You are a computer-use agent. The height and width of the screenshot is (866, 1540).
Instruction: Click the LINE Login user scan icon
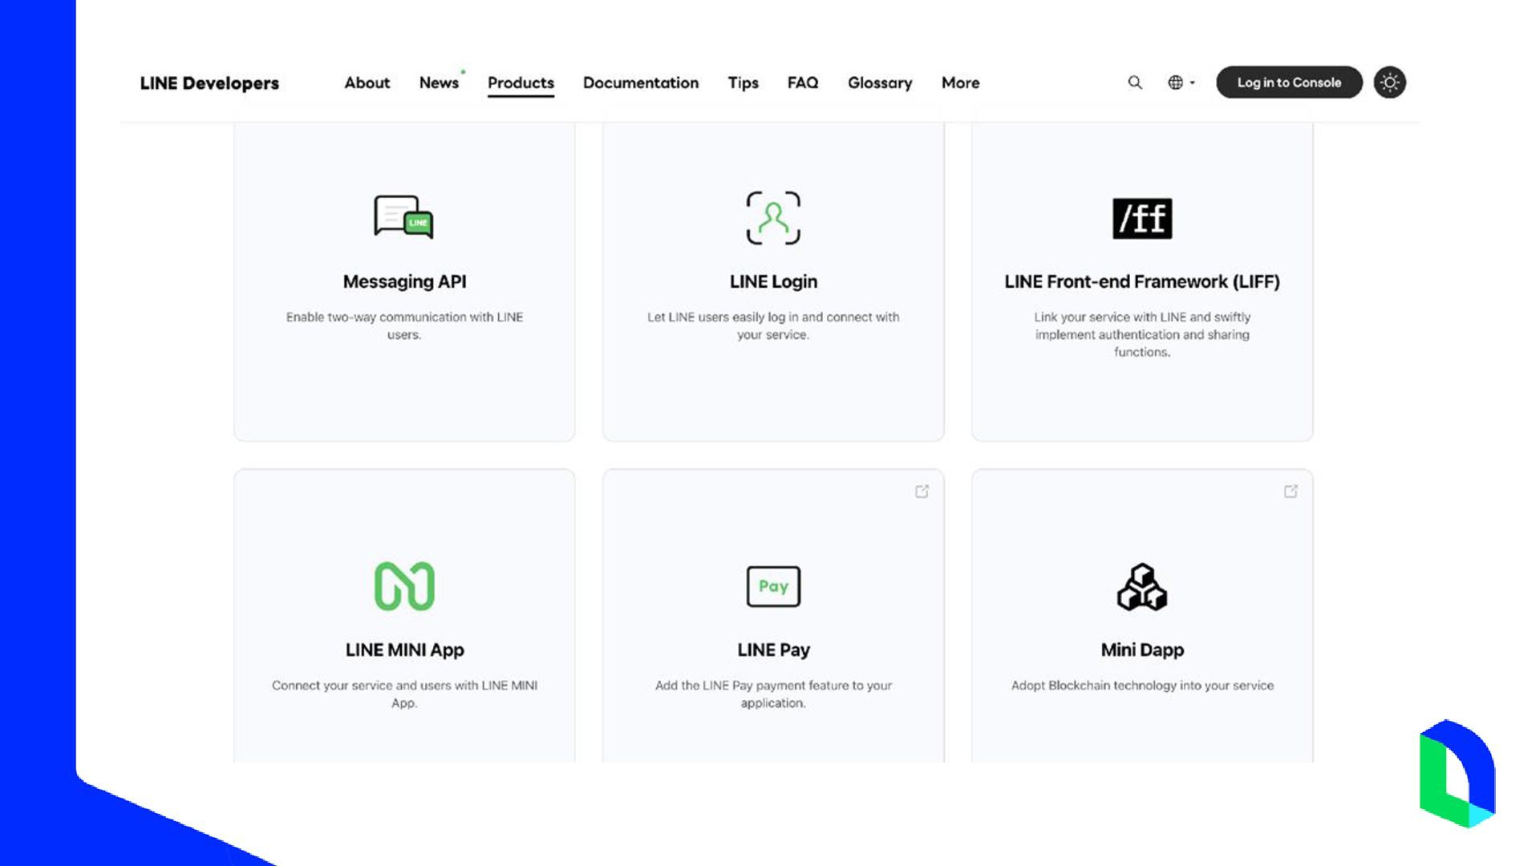click(773, 217)
